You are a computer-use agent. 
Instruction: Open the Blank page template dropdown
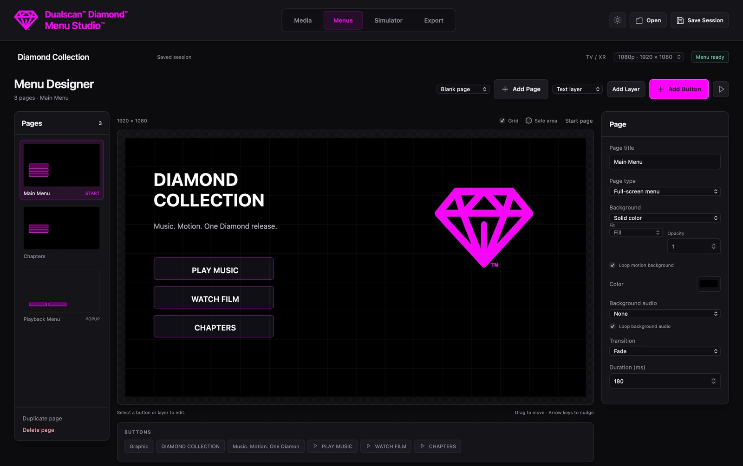tap(463, 89)
